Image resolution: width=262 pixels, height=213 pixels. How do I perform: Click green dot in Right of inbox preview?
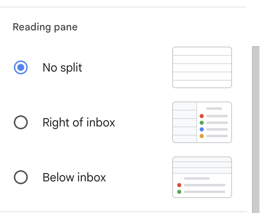click(202, 123)
